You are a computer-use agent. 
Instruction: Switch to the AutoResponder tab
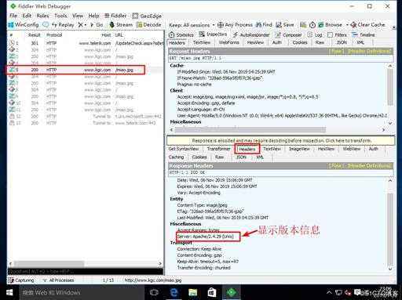[x=251, y=34]
